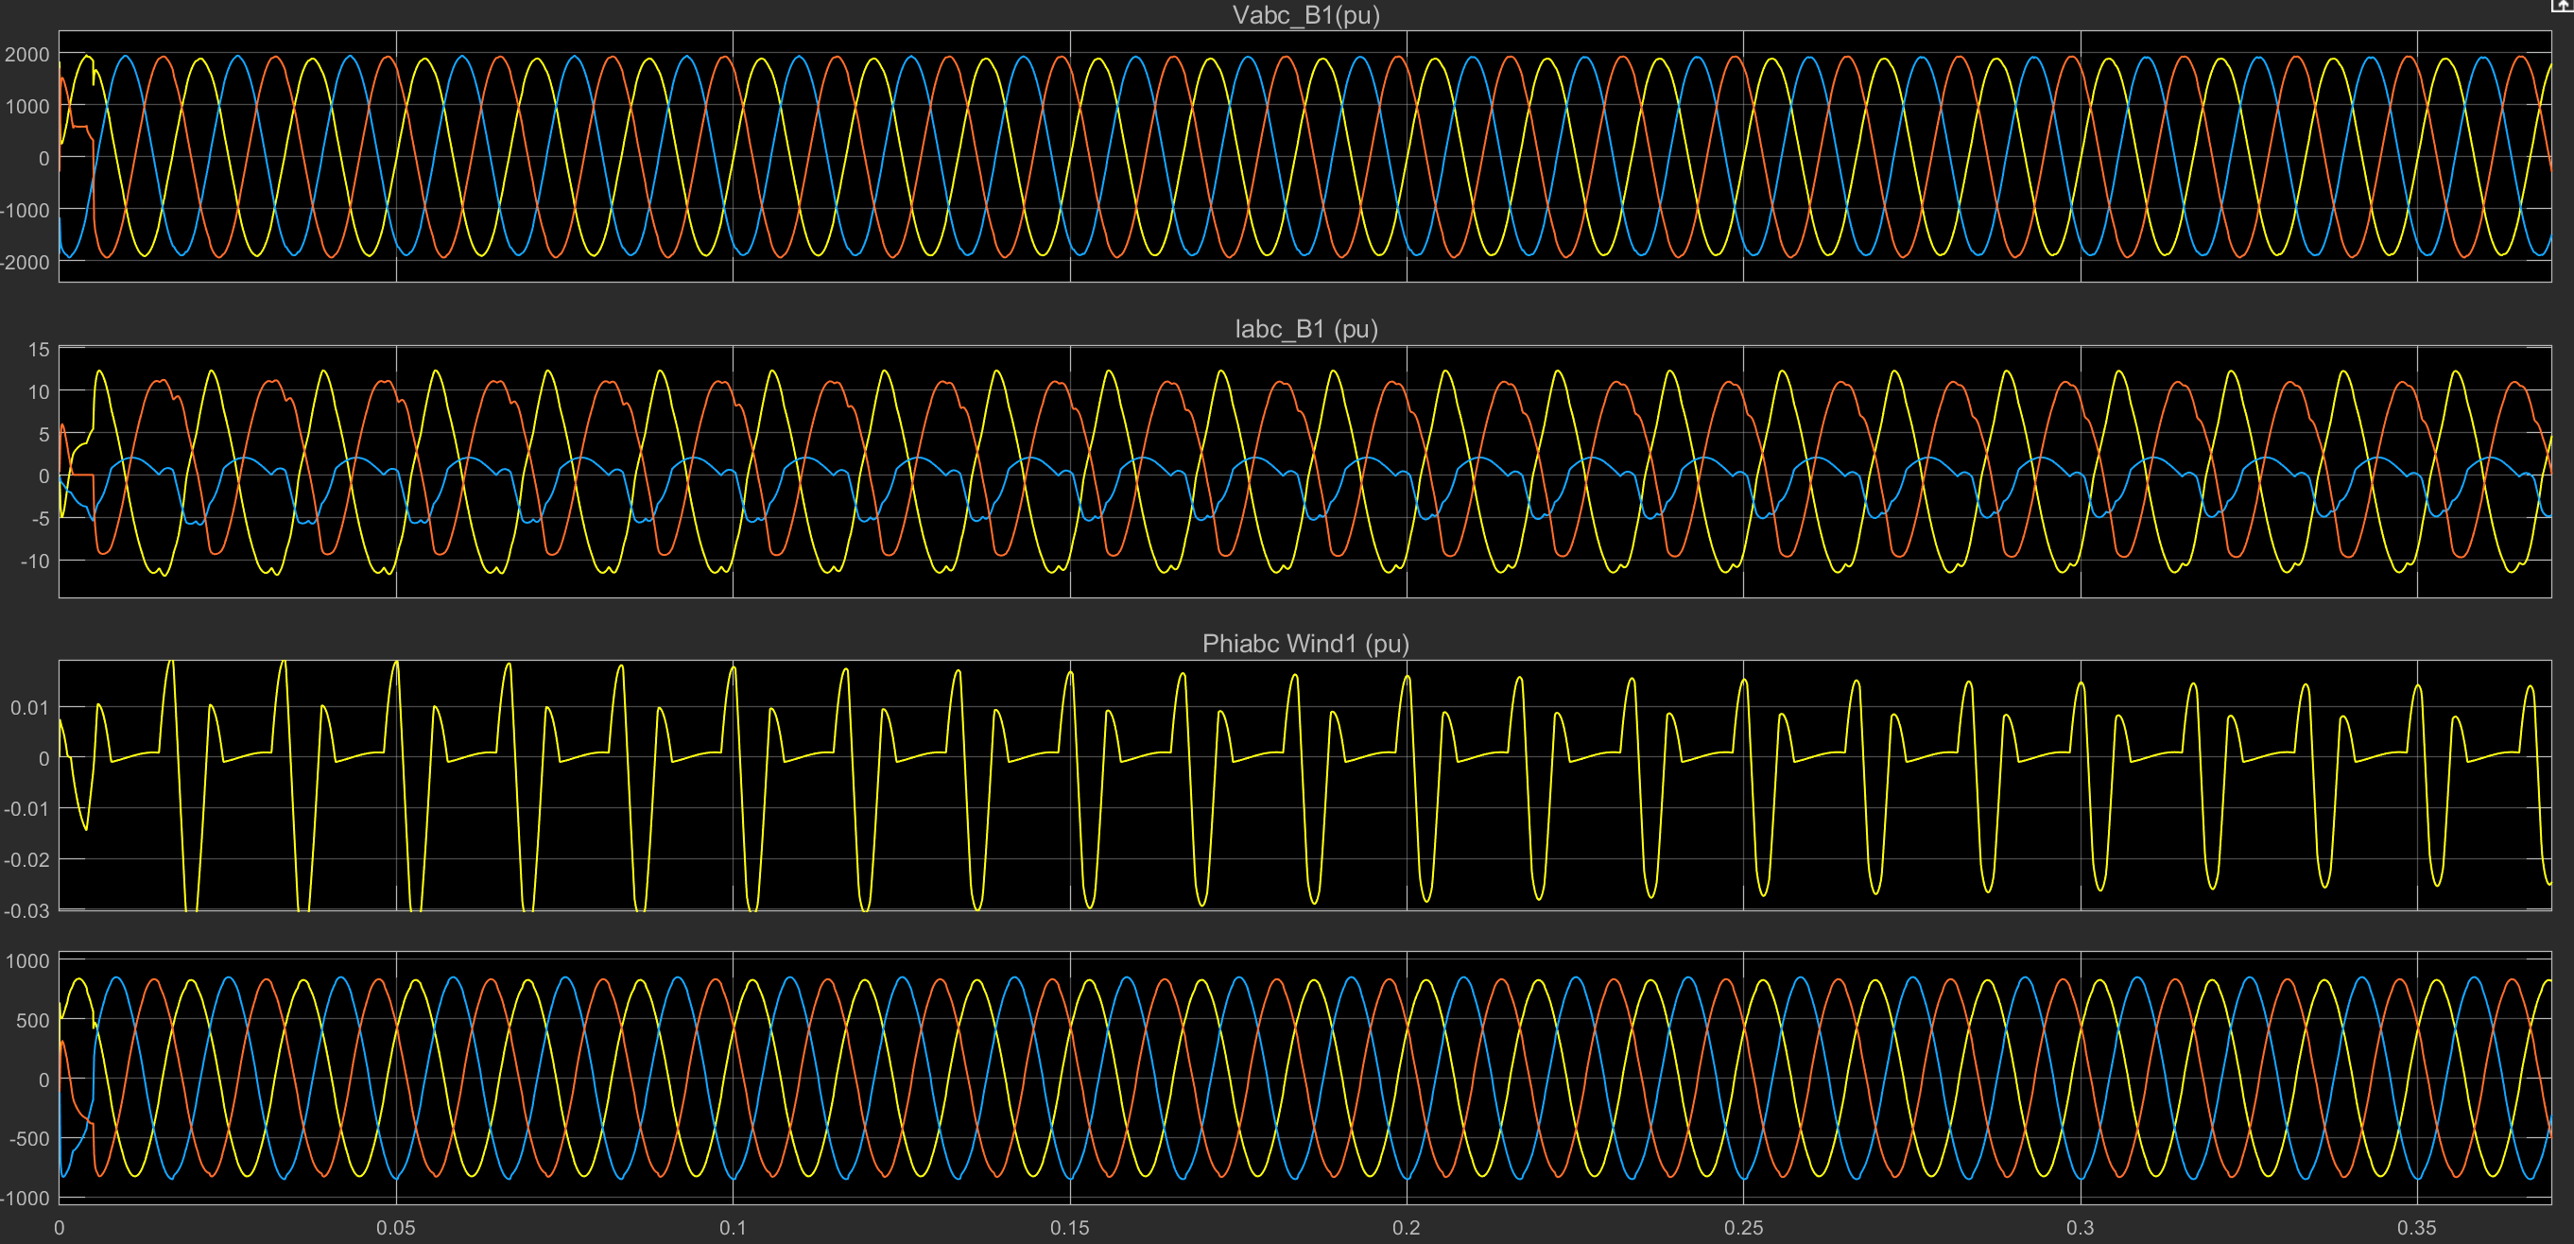Click the Iabc_B1 (pu) plot title
The width and height of the screenshot is (2574, 1244).
point(1305,329)
